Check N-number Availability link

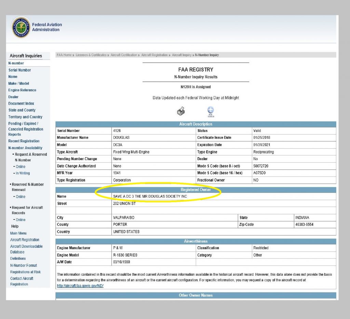[25, 148]
